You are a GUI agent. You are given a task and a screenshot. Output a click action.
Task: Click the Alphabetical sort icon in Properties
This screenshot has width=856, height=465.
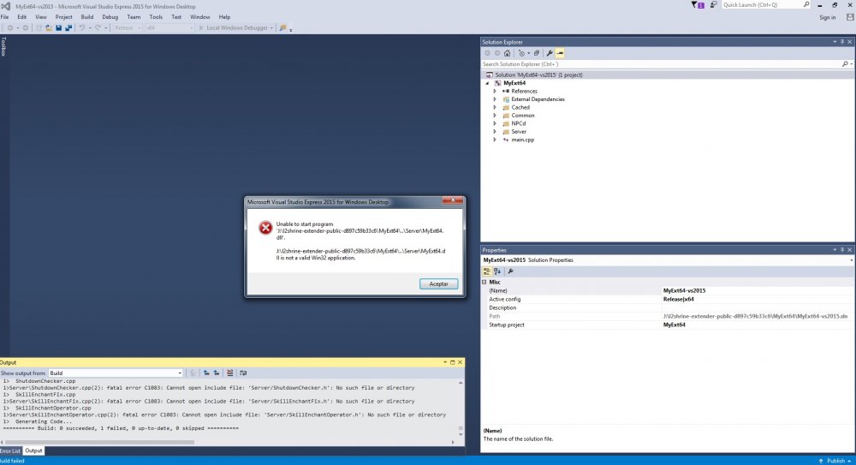click(x=497, y=271)
